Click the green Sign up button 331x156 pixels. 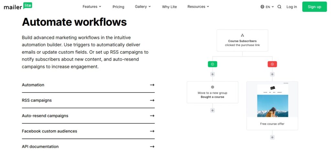pyautogui.click(x=314, y=7)
